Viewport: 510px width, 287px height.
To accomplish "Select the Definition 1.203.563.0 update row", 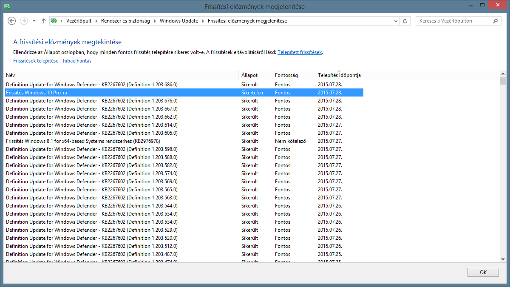I will 184,198.
